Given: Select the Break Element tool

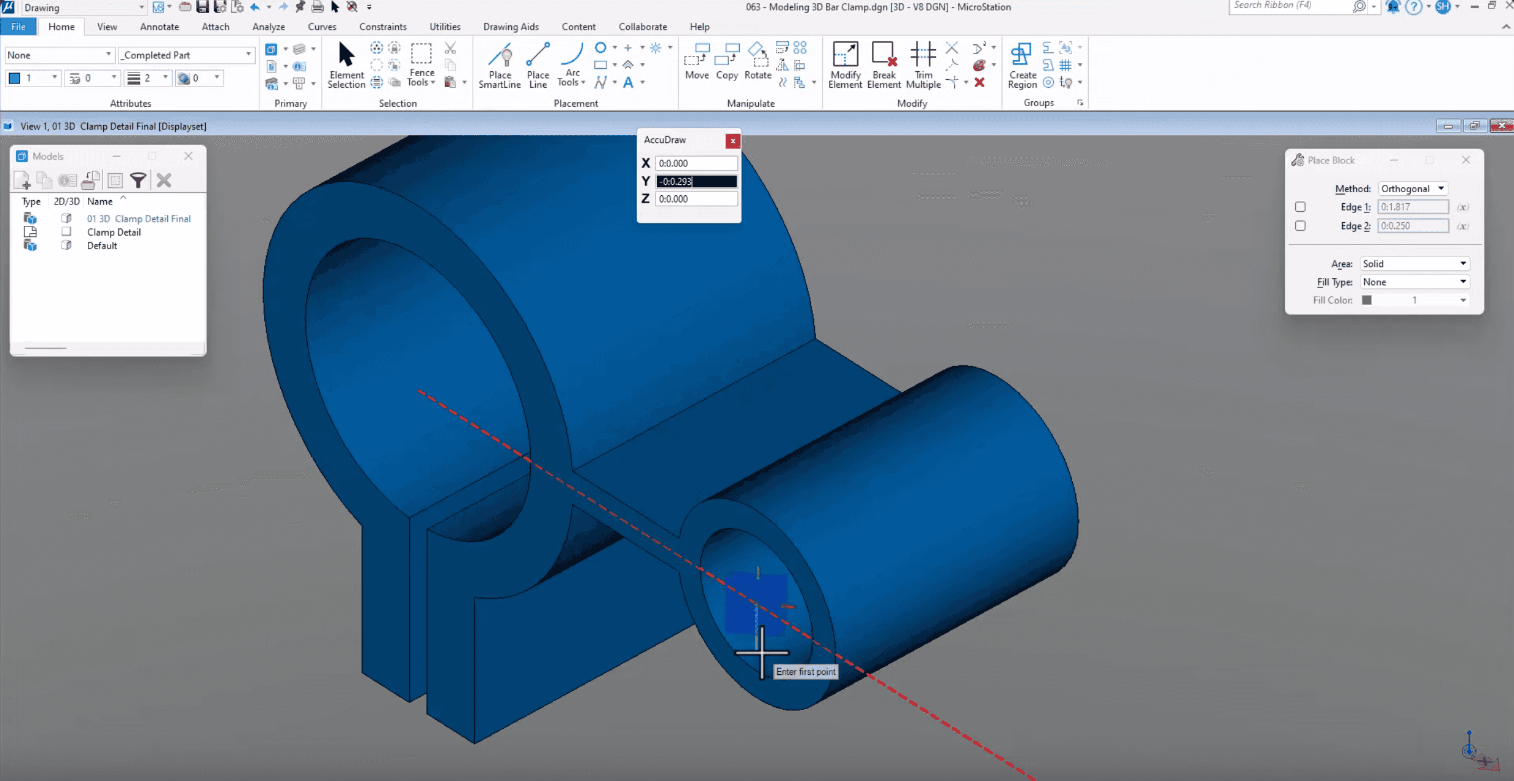Looking at the screenshot, I should (884, 65).
